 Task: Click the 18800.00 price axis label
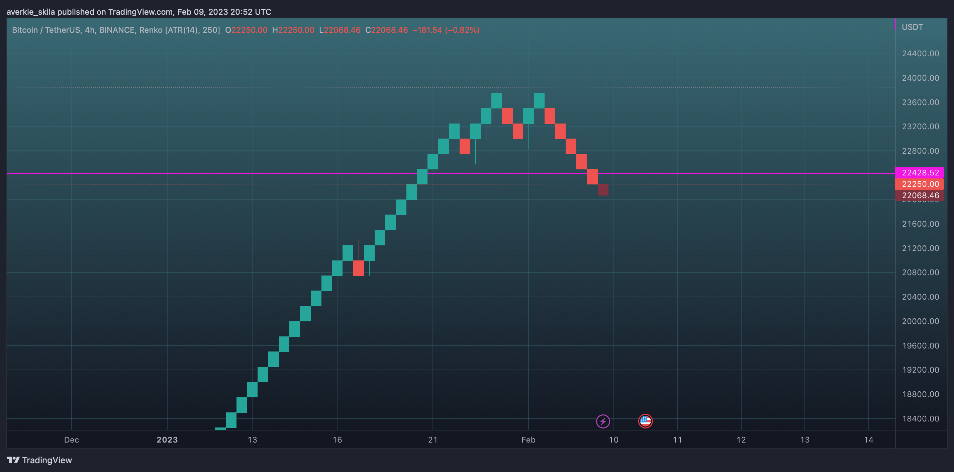921,394
